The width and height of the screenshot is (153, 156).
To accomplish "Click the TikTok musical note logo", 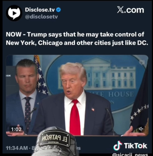I will [x=118, y=146].
